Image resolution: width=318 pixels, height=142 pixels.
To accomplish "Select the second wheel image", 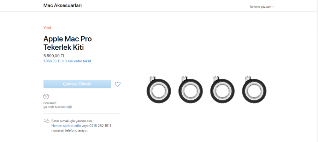I will 190,89.
